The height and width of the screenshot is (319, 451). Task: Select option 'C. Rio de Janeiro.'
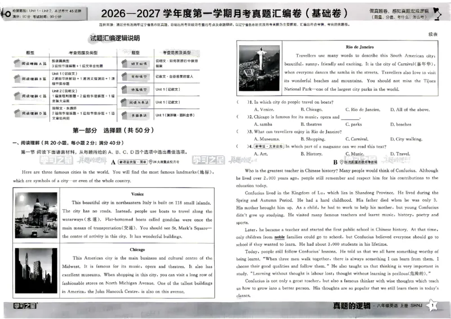[362, 109]
